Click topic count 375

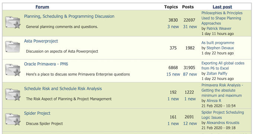click(x=173, y=48)
